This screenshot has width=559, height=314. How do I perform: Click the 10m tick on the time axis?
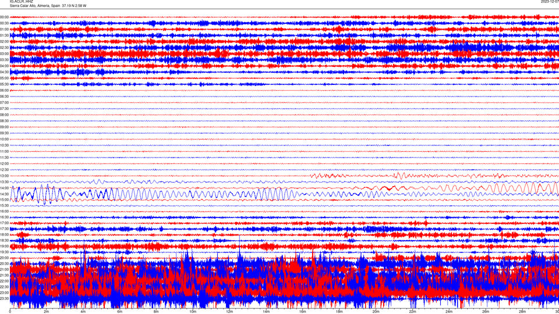[193, 312]
